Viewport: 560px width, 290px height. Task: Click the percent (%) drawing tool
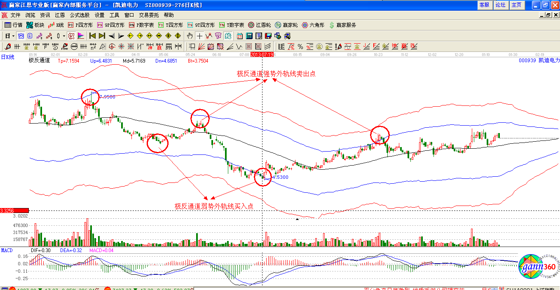coord(300,47)
